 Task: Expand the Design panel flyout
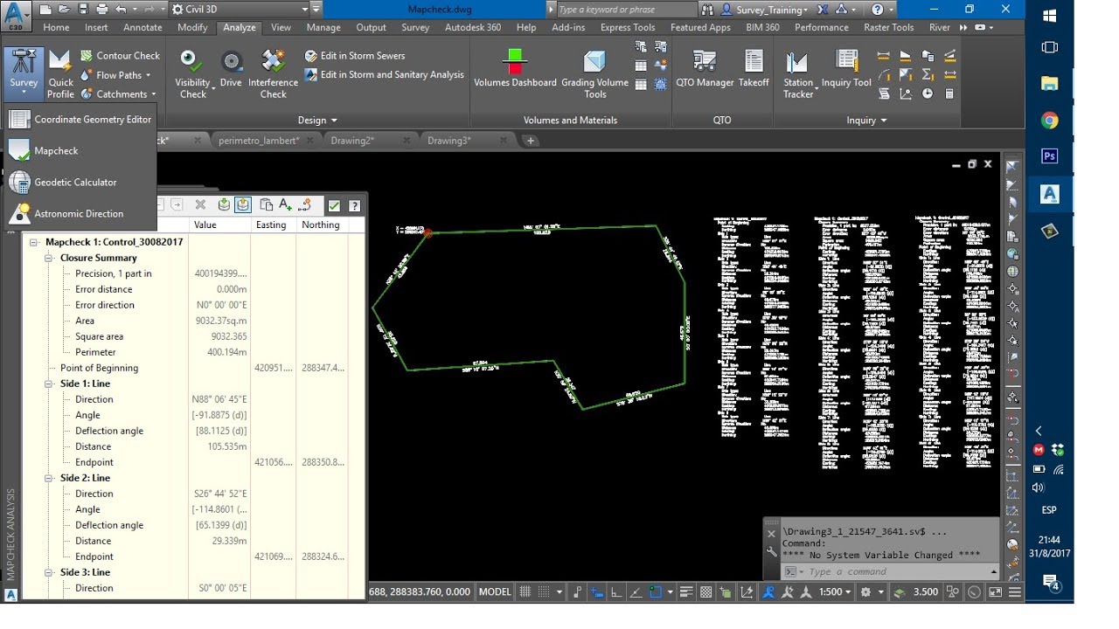pos(316,121)
